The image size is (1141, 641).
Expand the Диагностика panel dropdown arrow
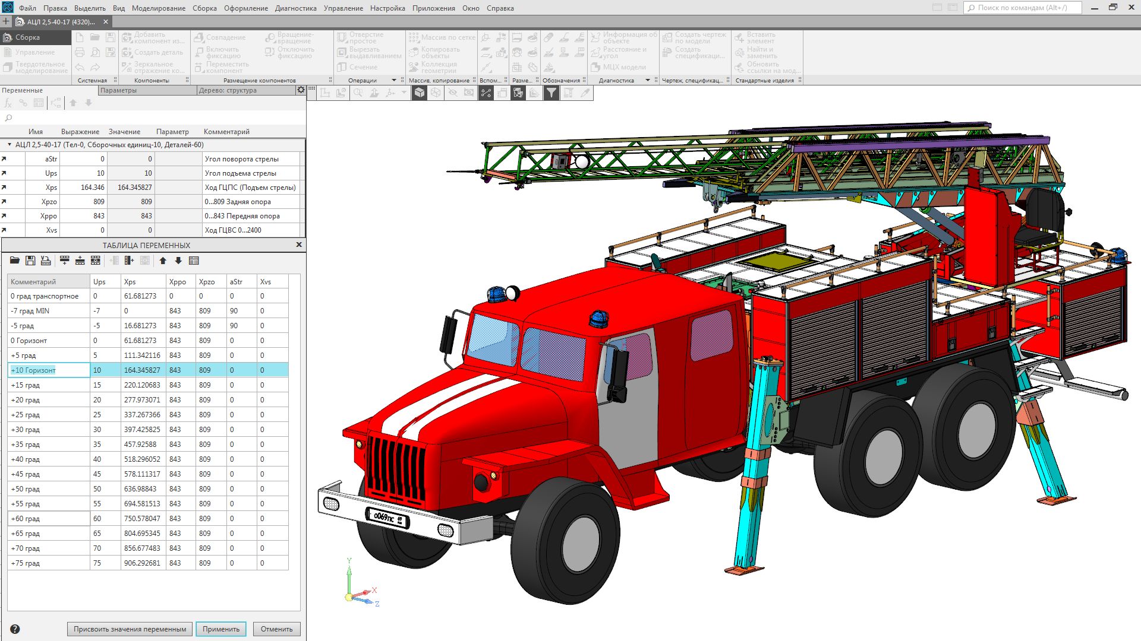click(x=648, y=80)
